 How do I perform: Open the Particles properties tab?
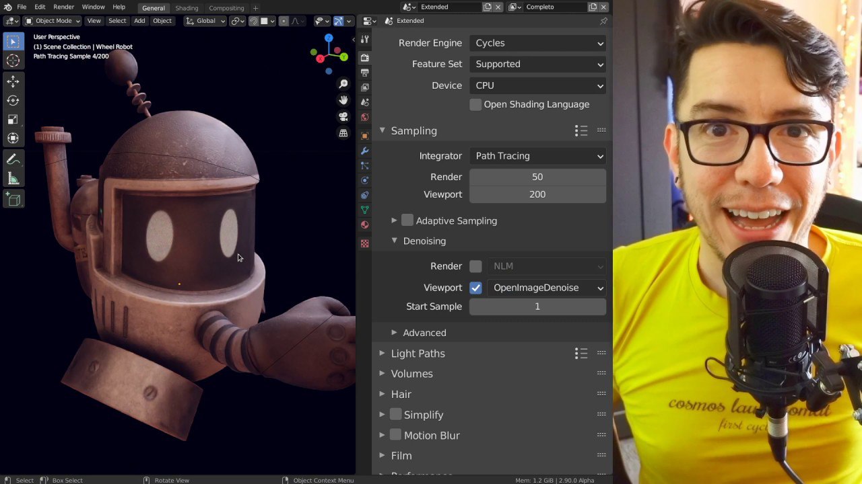click(364, 165)
